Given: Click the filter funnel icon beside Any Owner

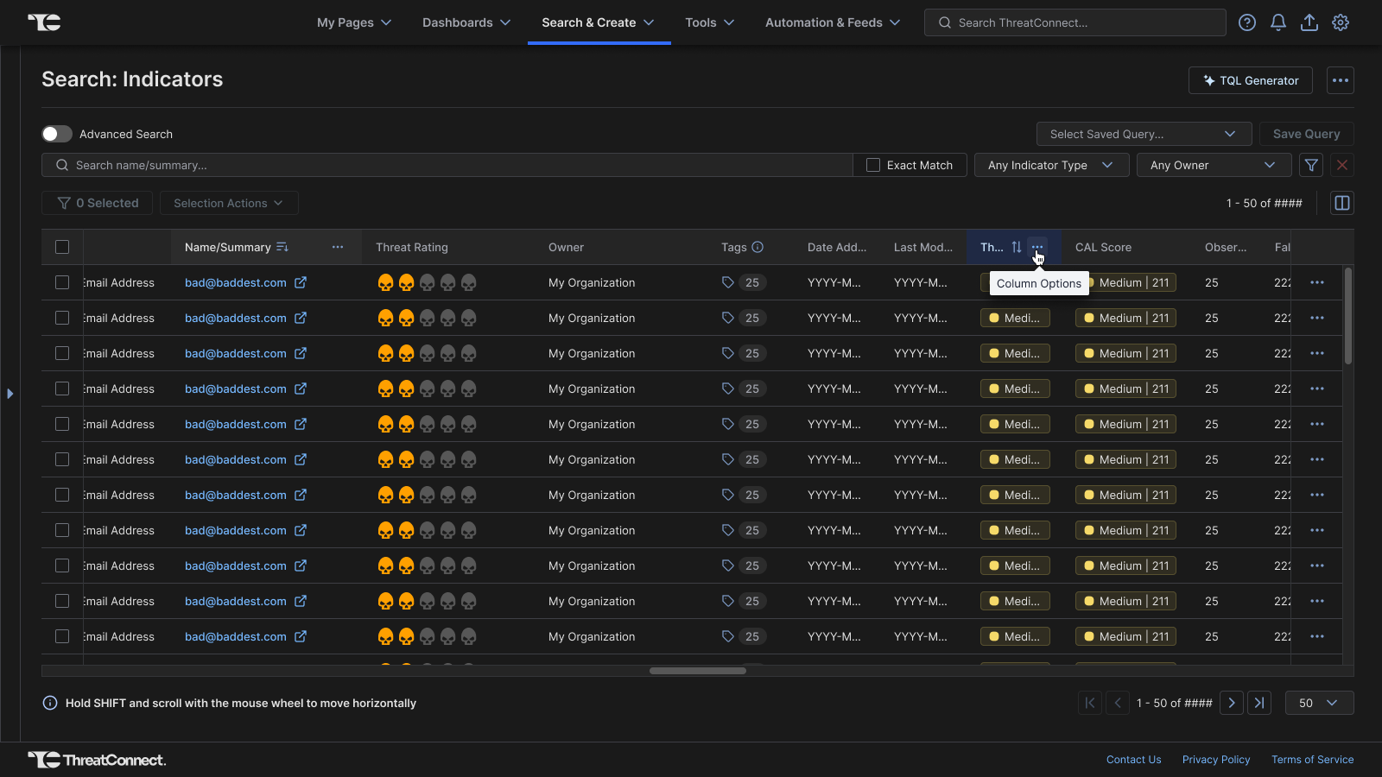Looking at the screenshot, I should [x=1311, y=165].
